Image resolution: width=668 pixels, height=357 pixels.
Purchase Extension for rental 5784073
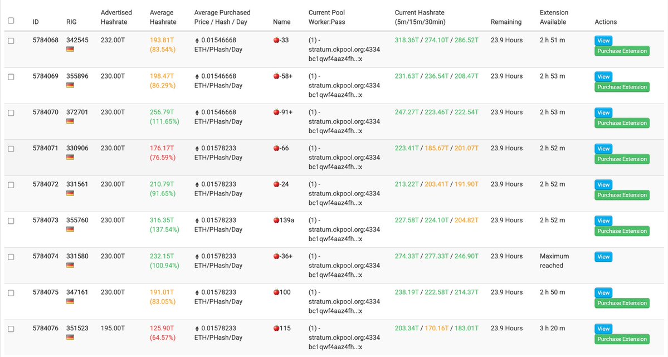point(622,231)
